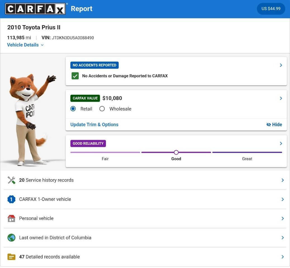
Task: Click the house Personal vehicle icon
Action: tap(11, 219)
